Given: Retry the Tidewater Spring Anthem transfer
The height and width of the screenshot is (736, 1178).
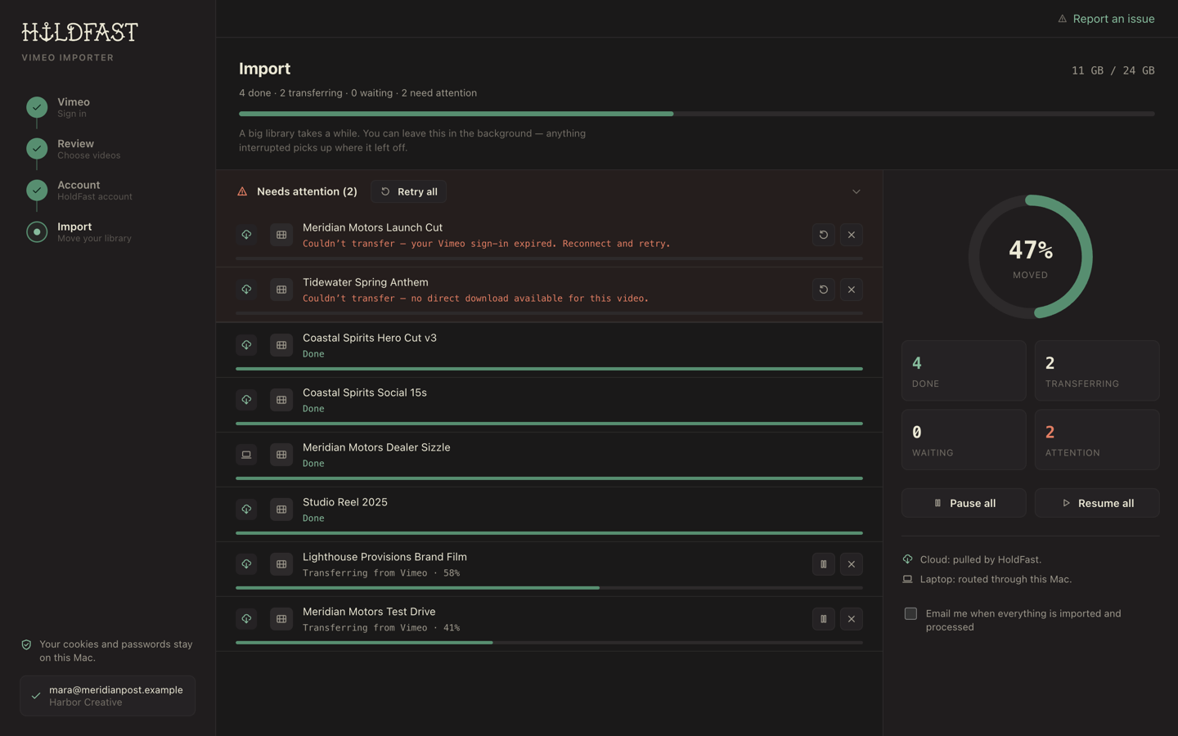Looking at the screenshot, I should pyautogui.click(x=824, y=289).
